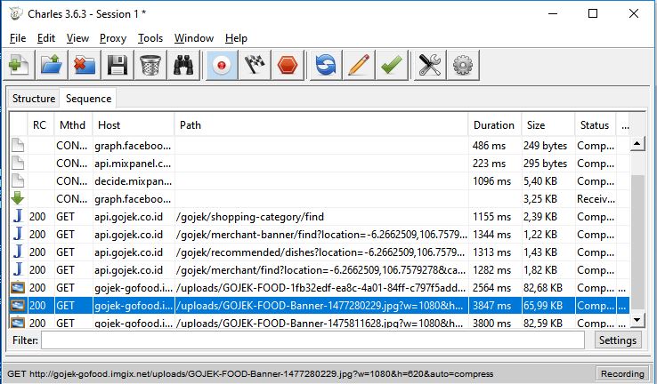Open the Help menu
The width and height of the screenshot is (657, 384).
[236, 38]
